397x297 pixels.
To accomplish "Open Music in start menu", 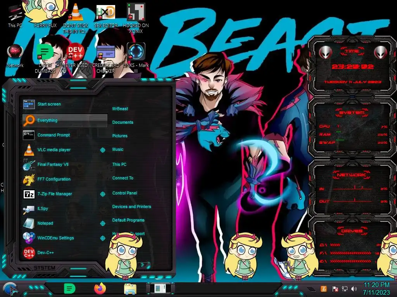I will (118, 150).
